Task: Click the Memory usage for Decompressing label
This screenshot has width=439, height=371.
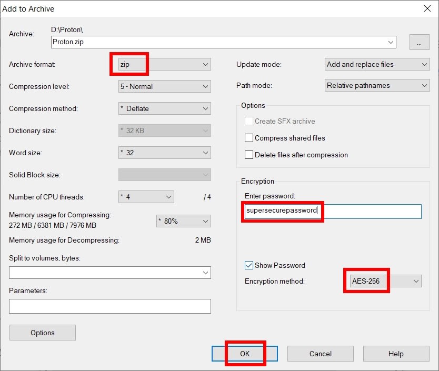Action: pyautogui.click(x=64, y=240)
